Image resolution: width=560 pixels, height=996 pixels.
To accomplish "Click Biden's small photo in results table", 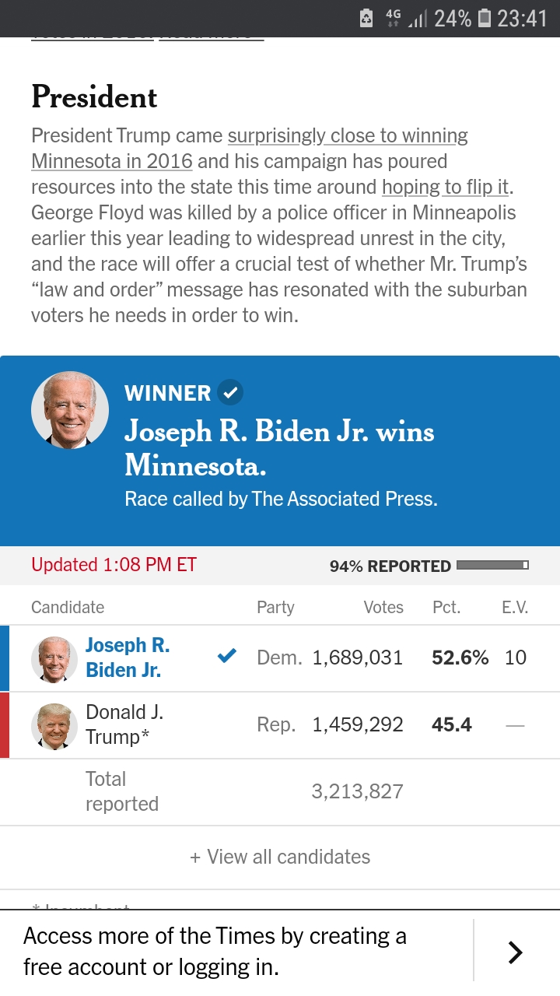I will coord(54,659).
